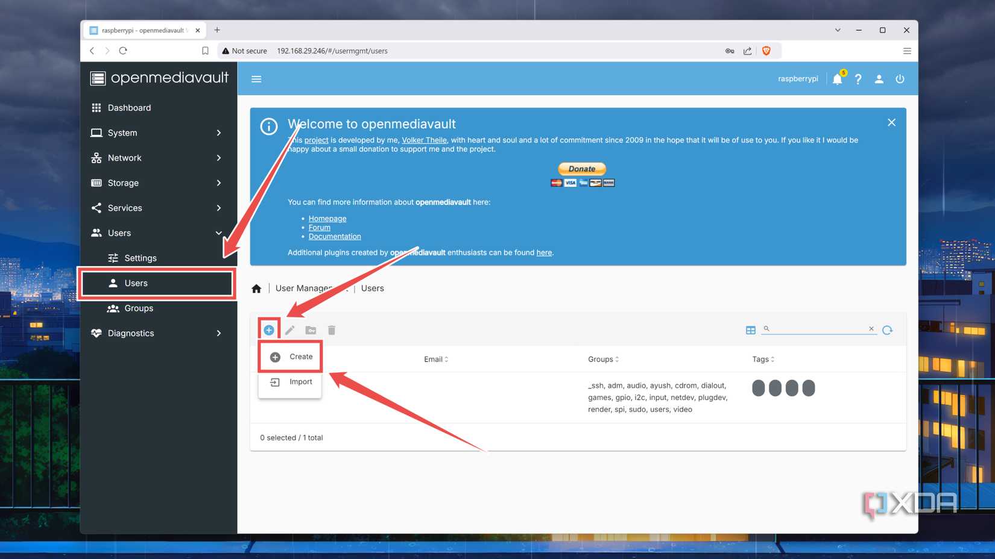
Task: Sort table by Tags column
Action: click(x=763, y=360)
